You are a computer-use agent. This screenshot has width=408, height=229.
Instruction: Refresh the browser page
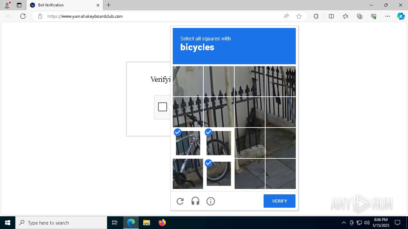tap(23, 16)
